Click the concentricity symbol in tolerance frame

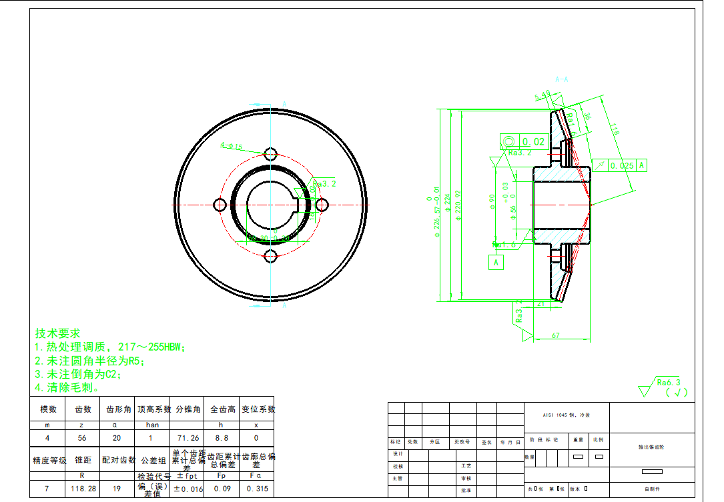click(x=509, y=141)
